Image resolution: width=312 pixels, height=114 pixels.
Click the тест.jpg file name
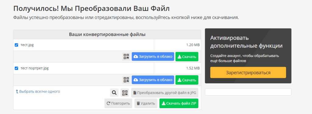pos(27,45)
